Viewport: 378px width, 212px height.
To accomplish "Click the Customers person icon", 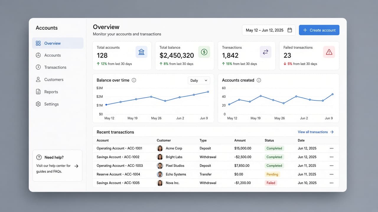I will point(38,79).
